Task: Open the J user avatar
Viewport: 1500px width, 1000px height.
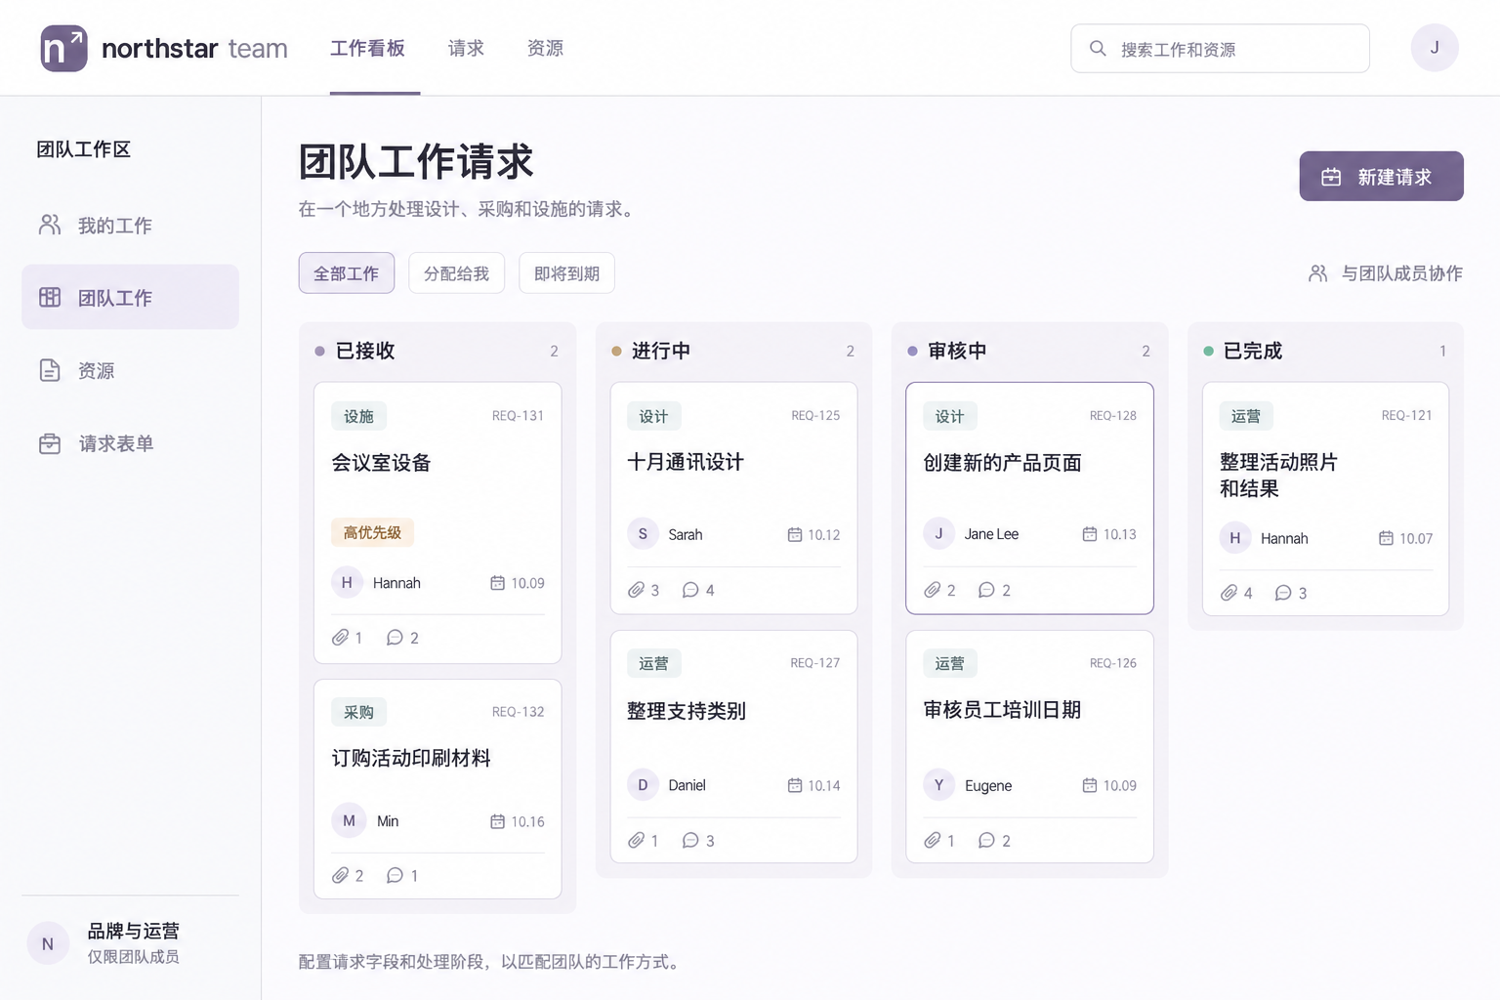Action: (x=1434, y=48)
